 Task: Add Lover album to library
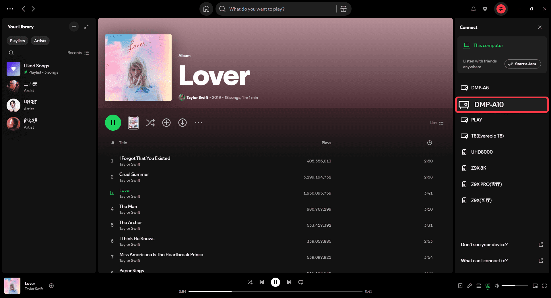(166, 123)
